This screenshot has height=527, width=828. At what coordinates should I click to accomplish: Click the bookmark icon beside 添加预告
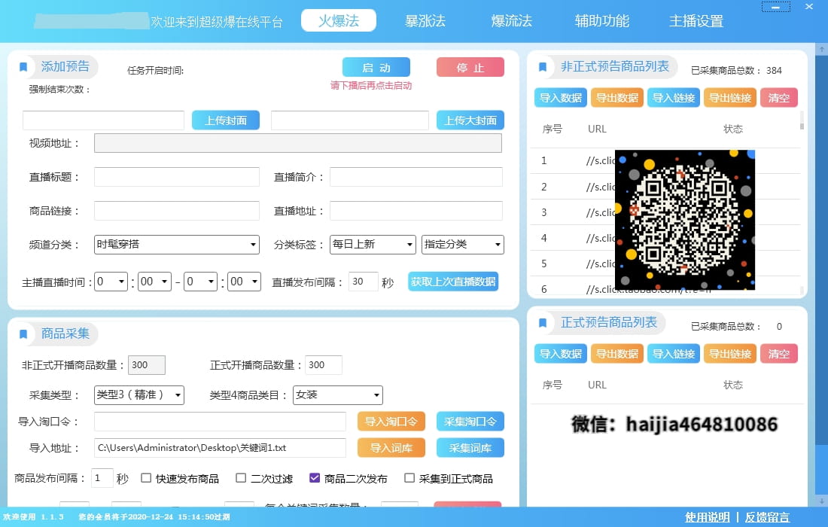(x=23, y=66)
